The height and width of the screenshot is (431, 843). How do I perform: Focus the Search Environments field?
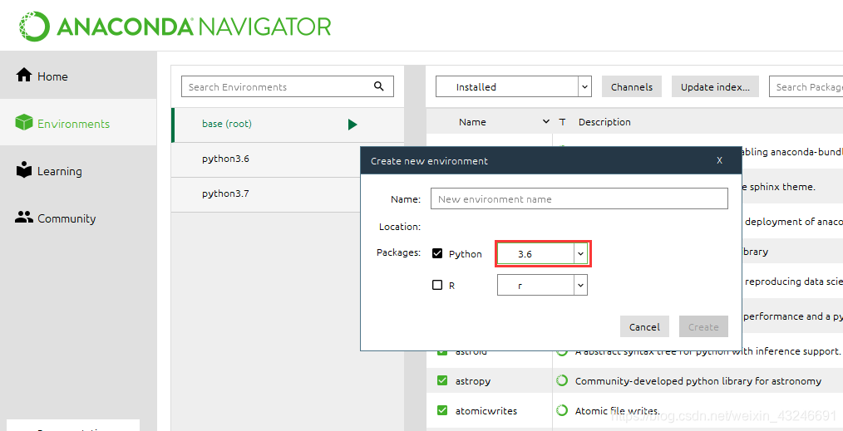[x=287, y=86]
